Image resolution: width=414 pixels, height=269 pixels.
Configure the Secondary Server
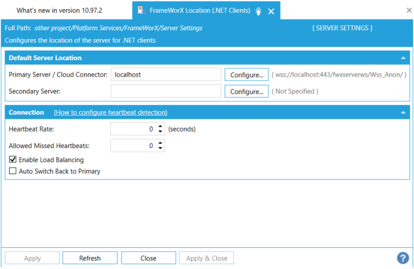pos(247,91)
